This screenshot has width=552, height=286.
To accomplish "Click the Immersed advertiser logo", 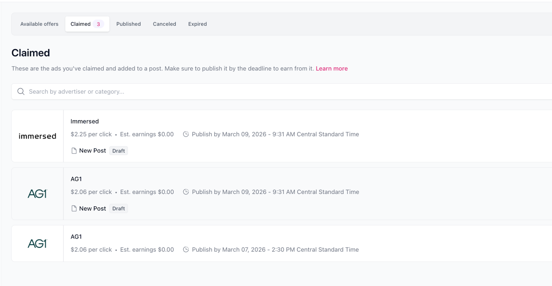I will (x=37, y=136).
